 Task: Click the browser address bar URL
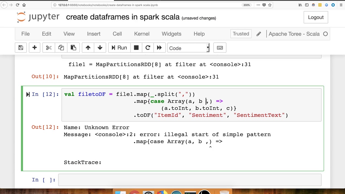point(108,5)
